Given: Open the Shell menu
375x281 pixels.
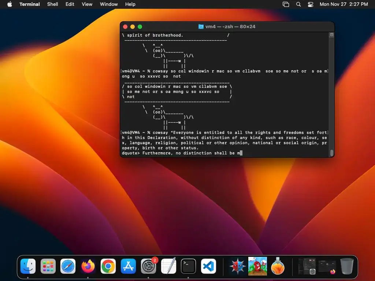Looking at the screenshot, I should 53,4.
